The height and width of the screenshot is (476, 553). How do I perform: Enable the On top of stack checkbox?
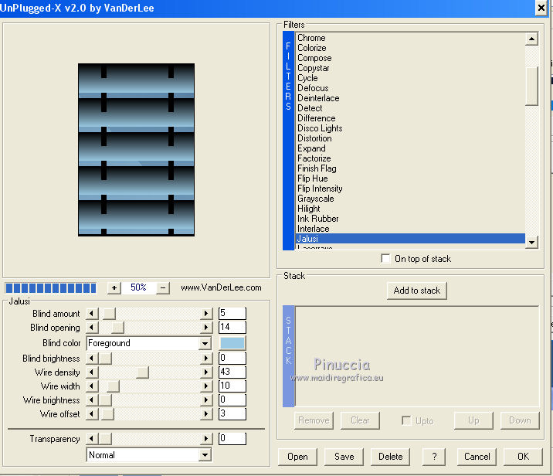(385, 259)
